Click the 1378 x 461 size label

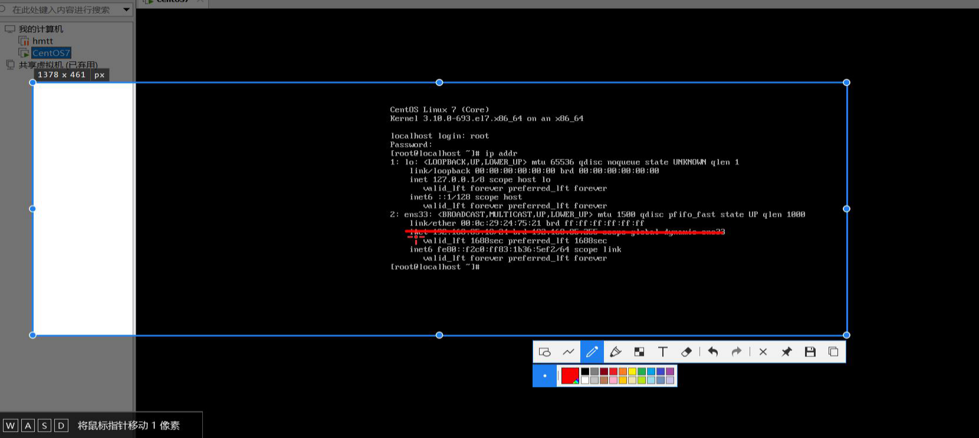point(62,75)
